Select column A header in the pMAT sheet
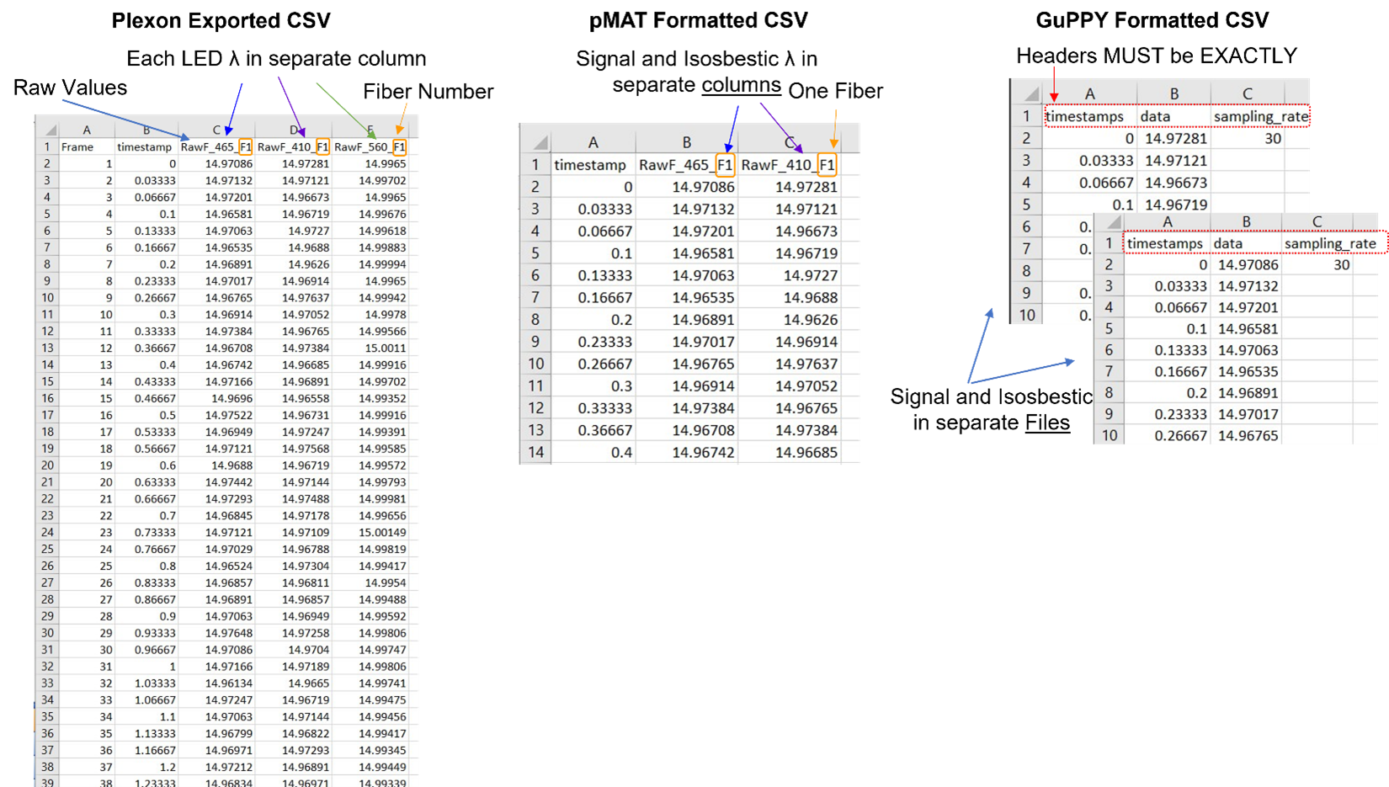This screenshot has height=787, width=1389. click(x=593, y=142)
